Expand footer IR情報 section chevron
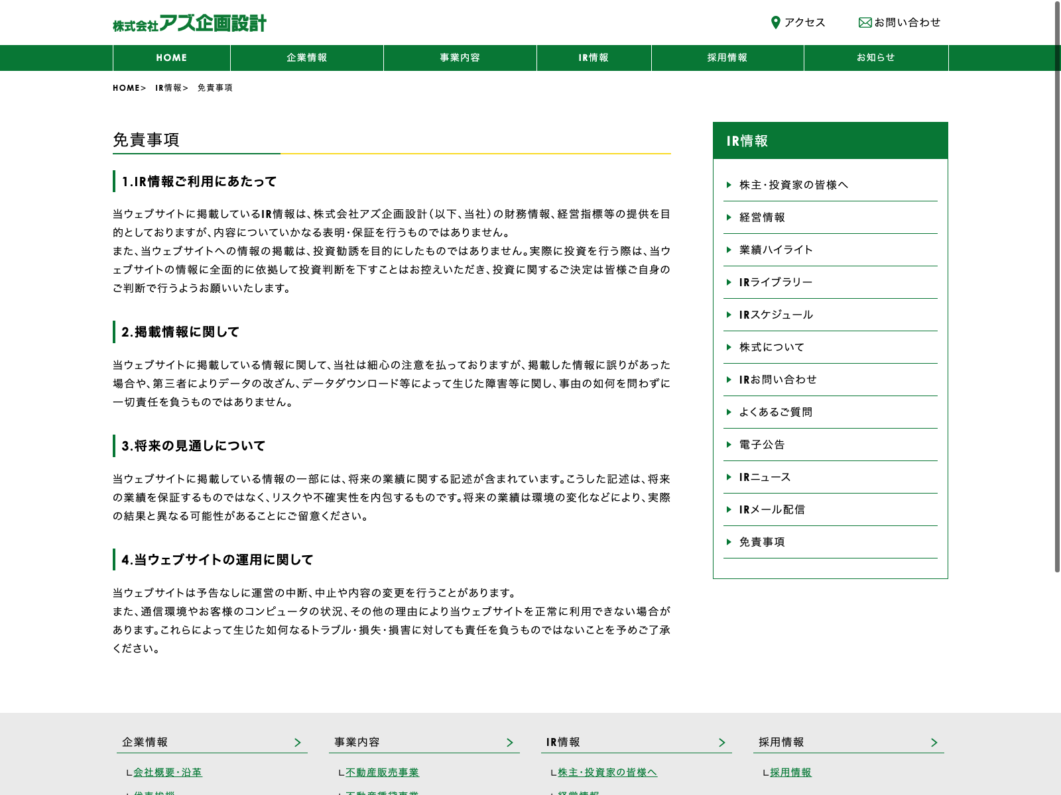The width and height of the screenshot is (1061, 795). [x=722, y=743]
